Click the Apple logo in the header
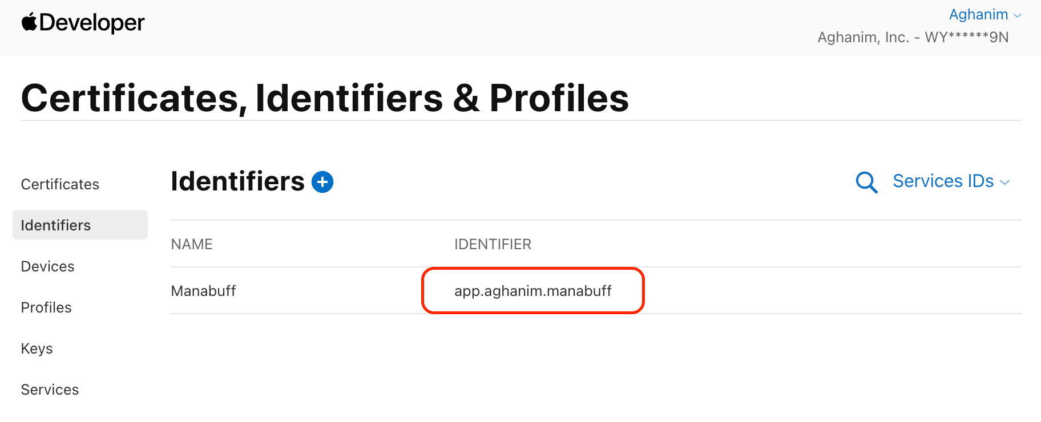The width and height of the screenshot is (1041, 422). pos(30,22)
